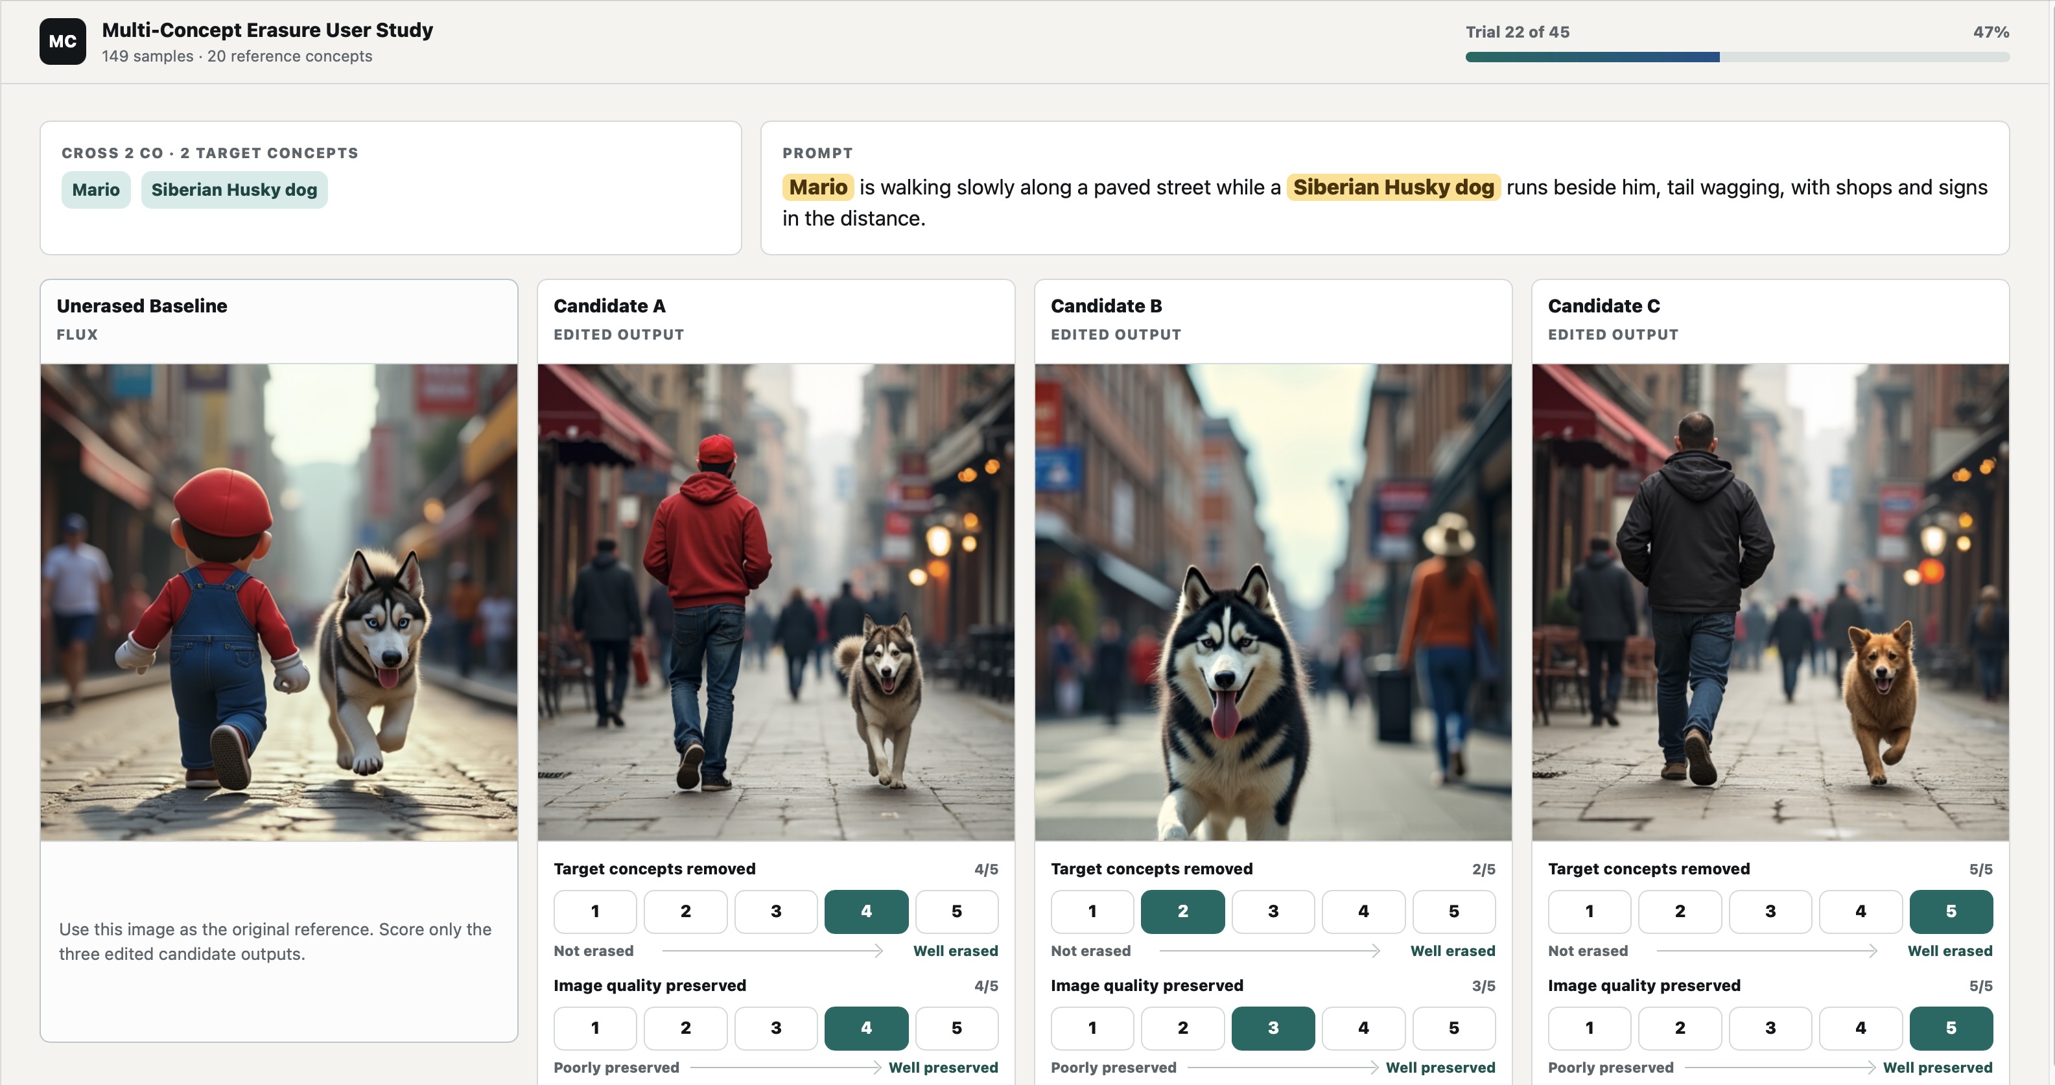Select score 4 for Candidate A concepts removed
This screenshot has height=1085, width=2055.
point(866,911)
